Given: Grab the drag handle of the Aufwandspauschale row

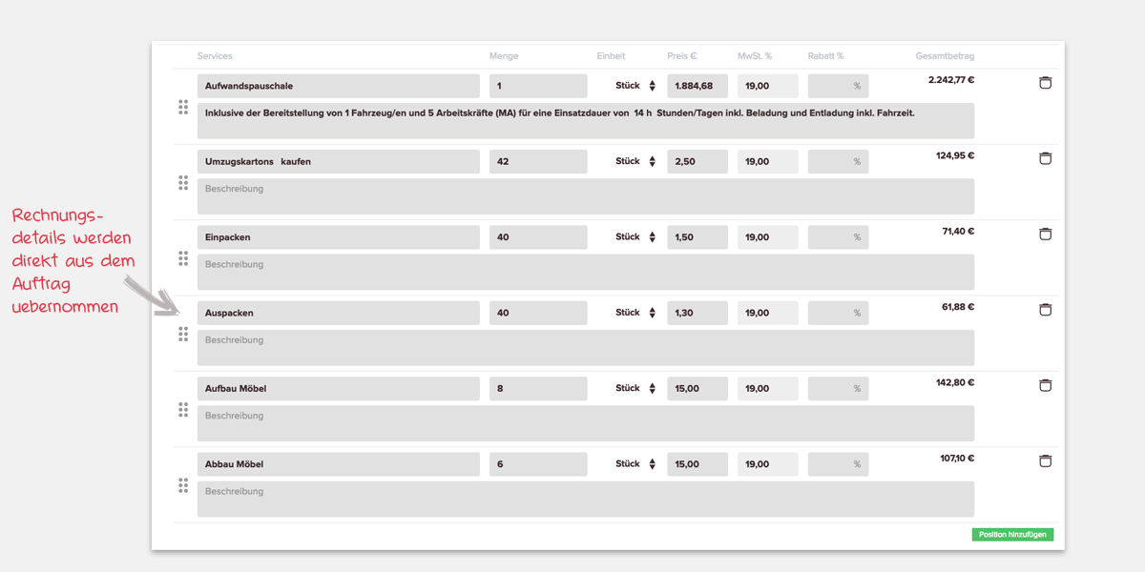Looking at the screenshot, I should (x=183, y=108).
